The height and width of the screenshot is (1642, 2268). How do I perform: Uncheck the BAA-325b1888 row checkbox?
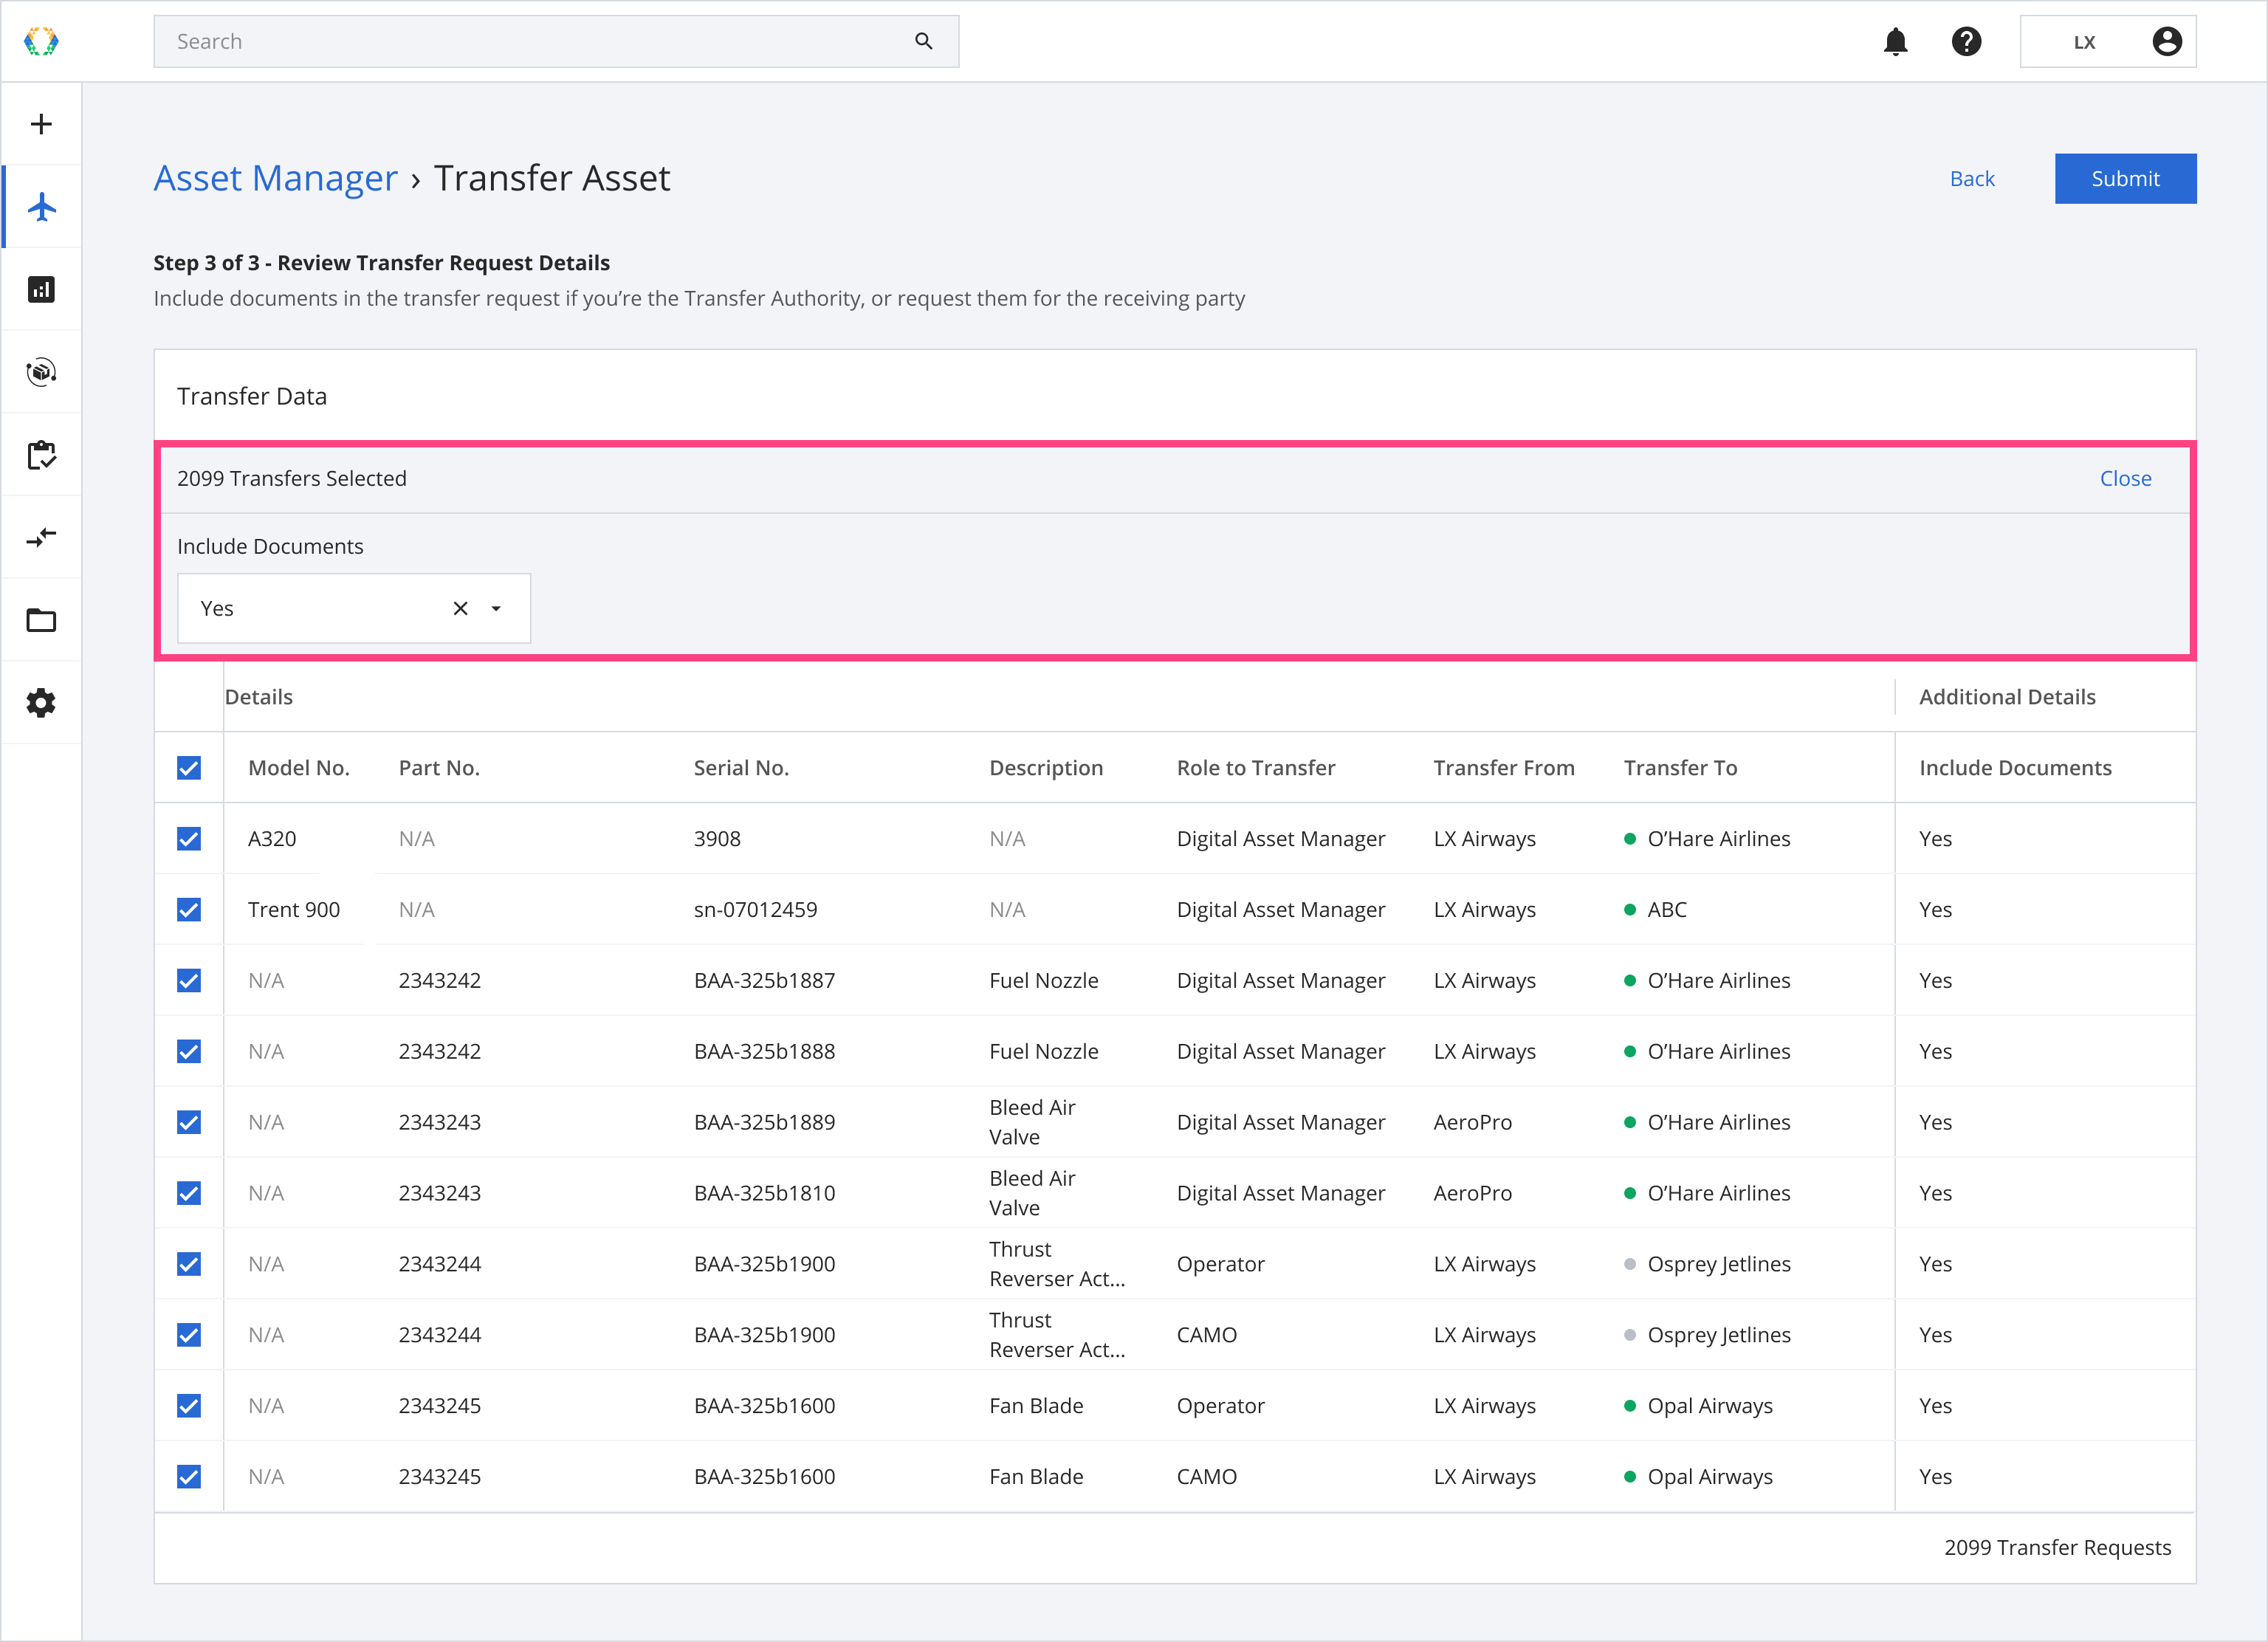pos(189,1052)
